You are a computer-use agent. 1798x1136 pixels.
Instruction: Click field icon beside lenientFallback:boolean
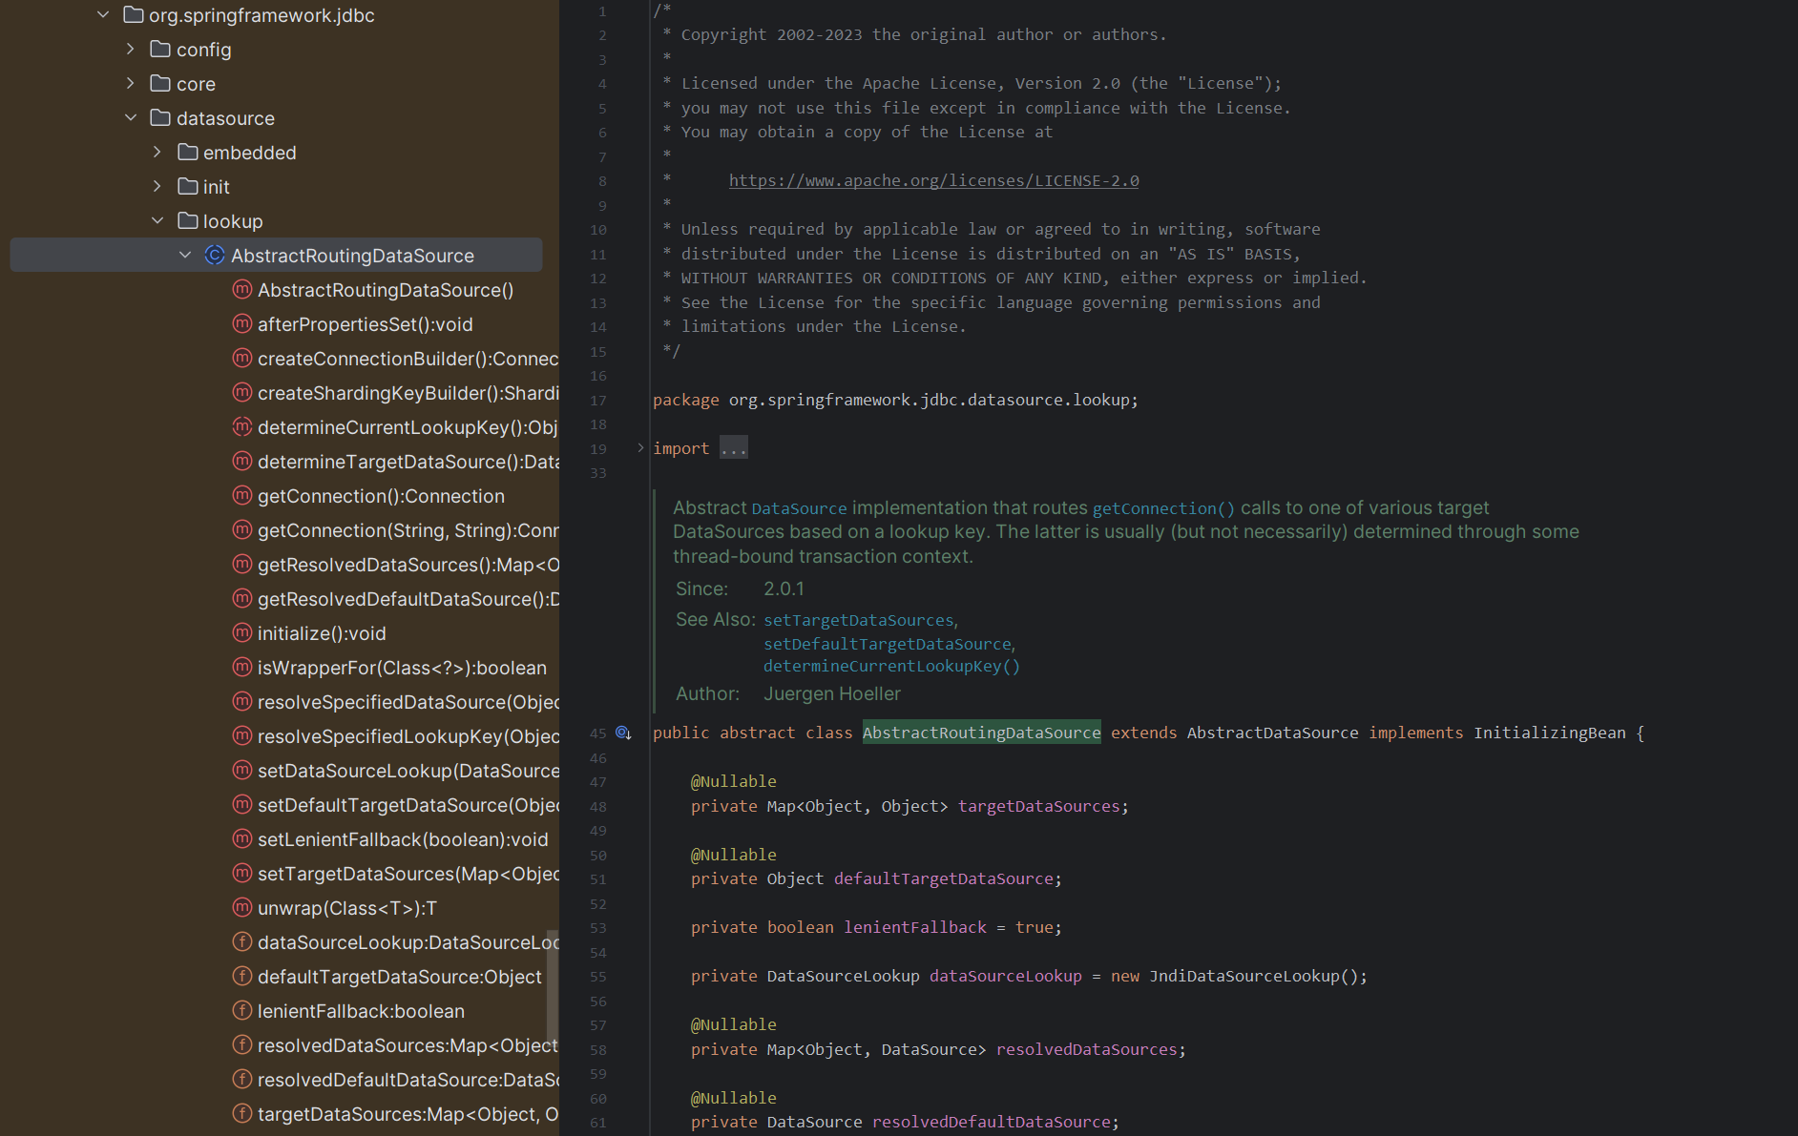pyautogui.click(x=242, y=1010)
